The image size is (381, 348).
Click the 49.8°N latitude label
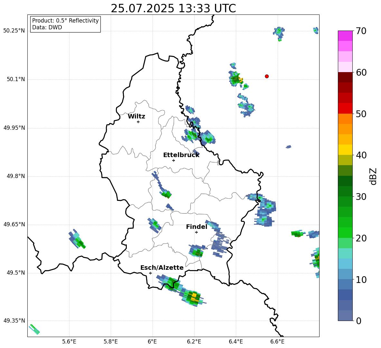16,176
